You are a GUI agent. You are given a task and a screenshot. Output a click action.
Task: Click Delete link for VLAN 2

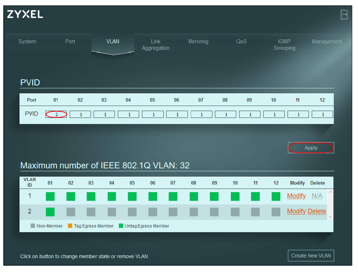(x=317, y=211)
